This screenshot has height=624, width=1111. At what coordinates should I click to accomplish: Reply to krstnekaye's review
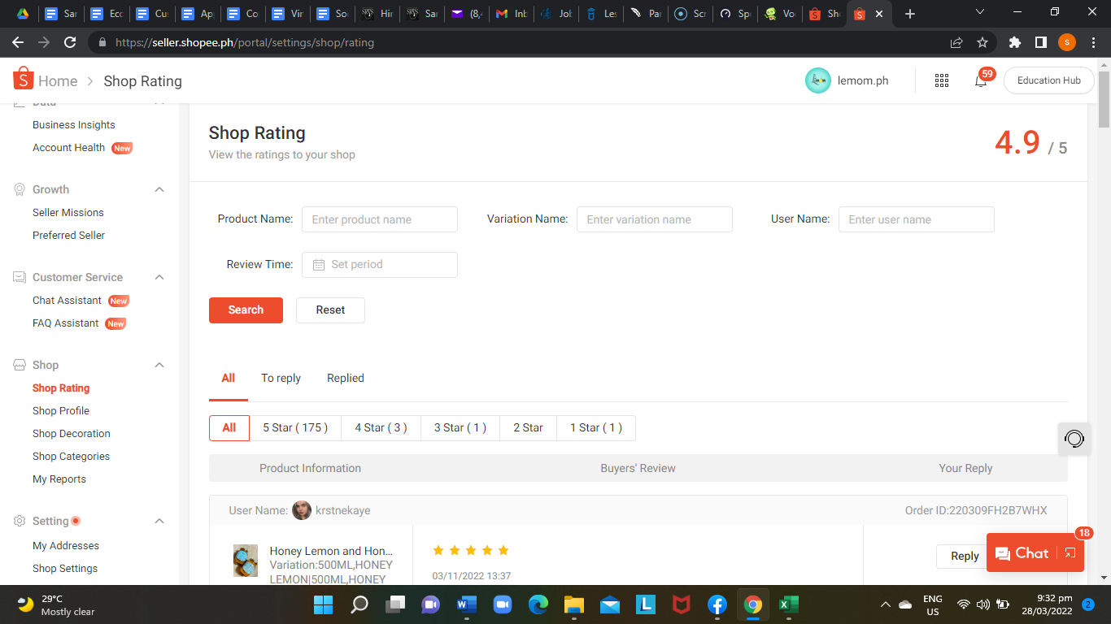pos(965,556)
